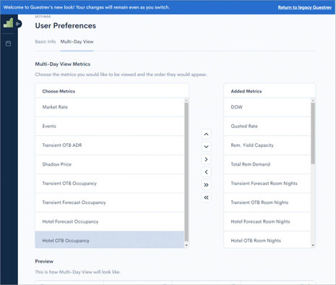The width and height of the screenshot is (336, 285).
Task: Remove all metrics with double-left arrow
Action: [206, 197]
